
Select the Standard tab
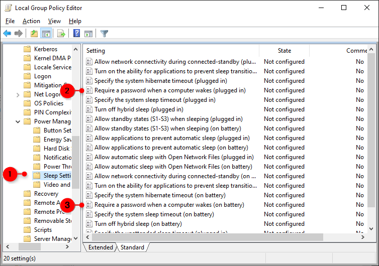click(132, 247)
